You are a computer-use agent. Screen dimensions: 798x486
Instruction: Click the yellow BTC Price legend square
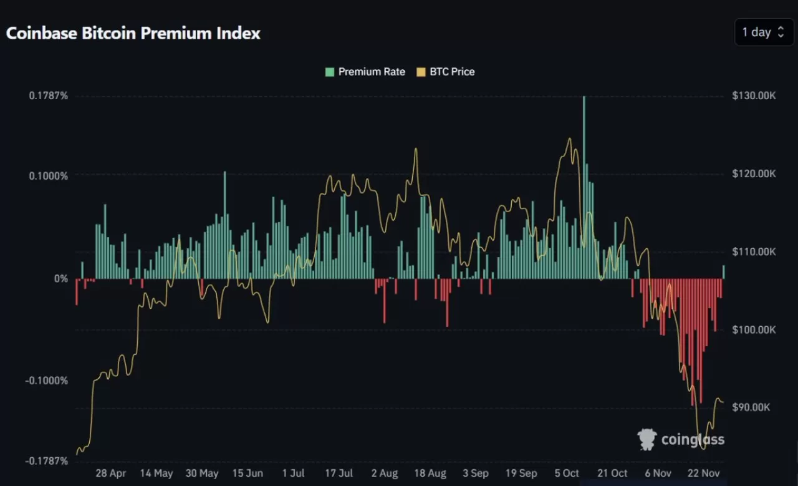420,72
